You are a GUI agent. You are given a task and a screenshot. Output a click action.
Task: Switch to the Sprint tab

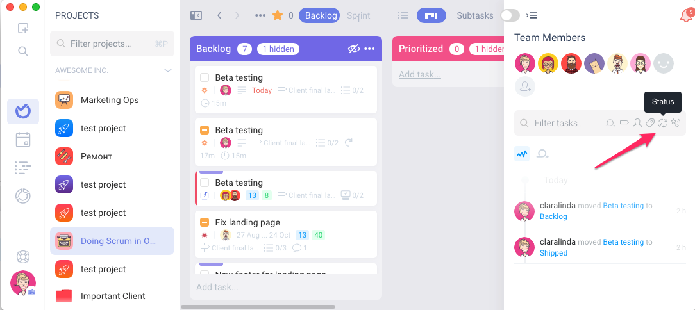[358, 15]
